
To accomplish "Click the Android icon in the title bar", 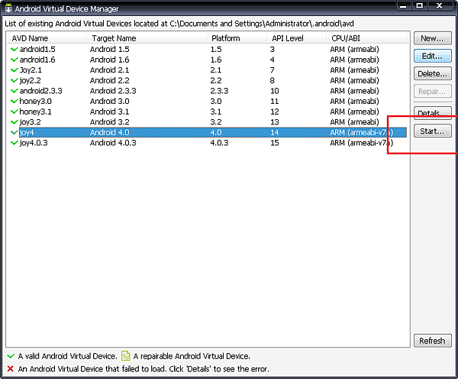I will click(x=8, y=8).
